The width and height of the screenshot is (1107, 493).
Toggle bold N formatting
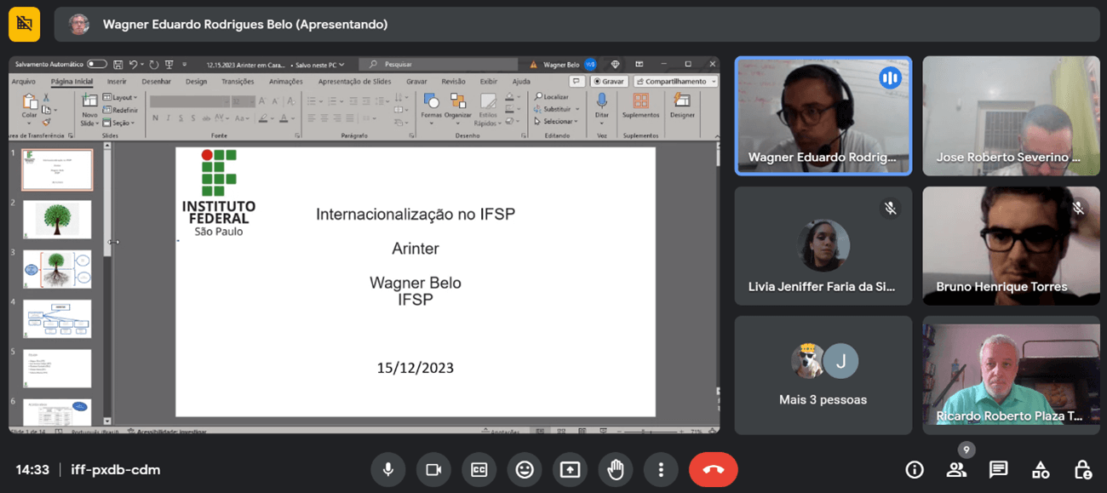click(155, 118)
